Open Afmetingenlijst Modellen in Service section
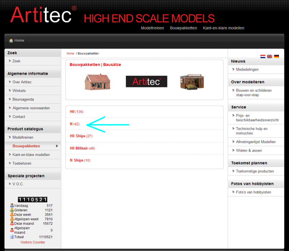The image size is (289, 251). (255, 142)
